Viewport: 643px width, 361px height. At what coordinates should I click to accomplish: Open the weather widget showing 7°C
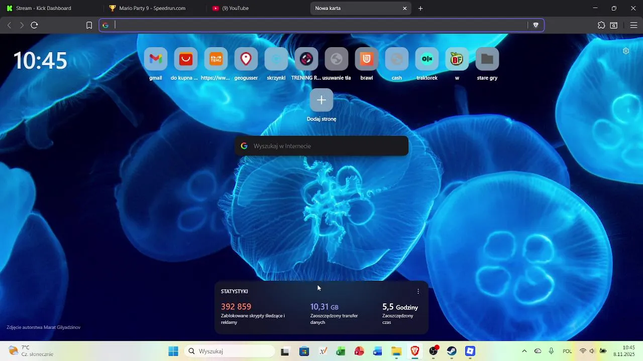31,351
